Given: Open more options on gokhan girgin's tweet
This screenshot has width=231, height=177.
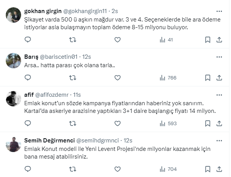Looking at the screenshot, I should pos(219,11).
